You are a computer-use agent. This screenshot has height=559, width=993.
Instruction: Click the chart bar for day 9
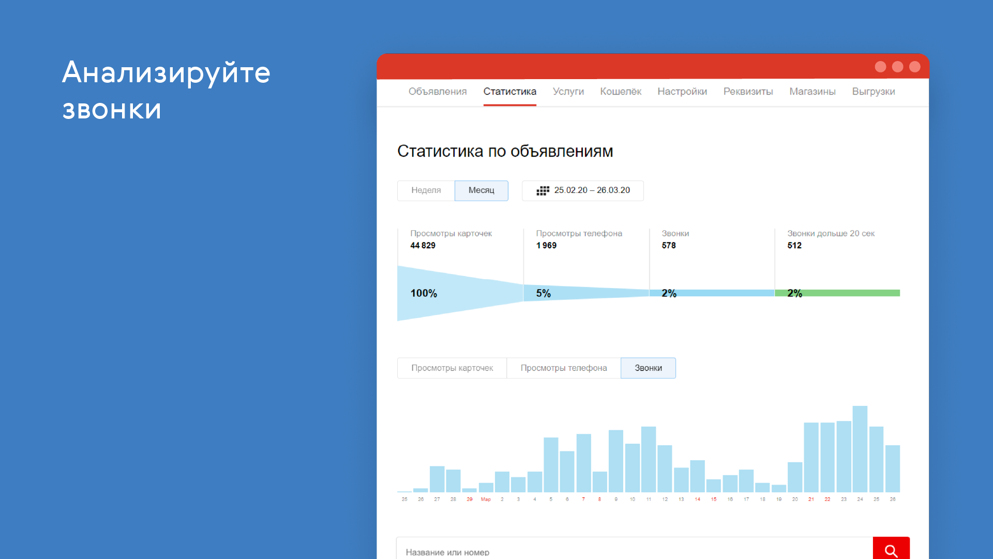point(616,461)
